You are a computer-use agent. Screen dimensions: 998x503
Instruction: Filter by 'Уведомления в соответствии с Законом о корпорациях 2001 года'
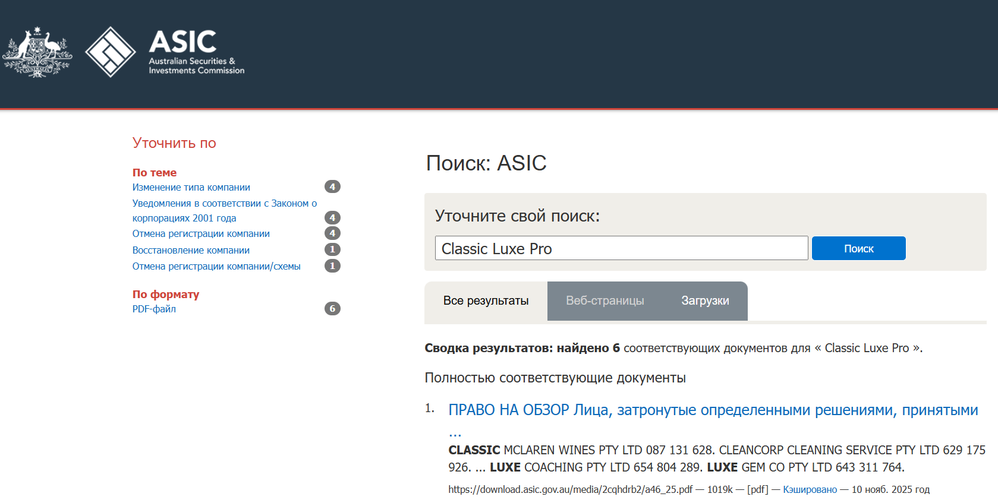click(225, 211)
